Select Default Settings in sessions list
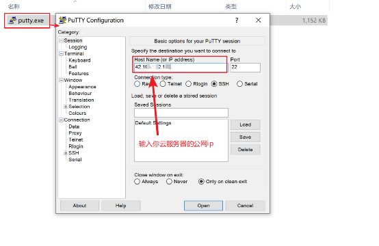 click(153, 123)
